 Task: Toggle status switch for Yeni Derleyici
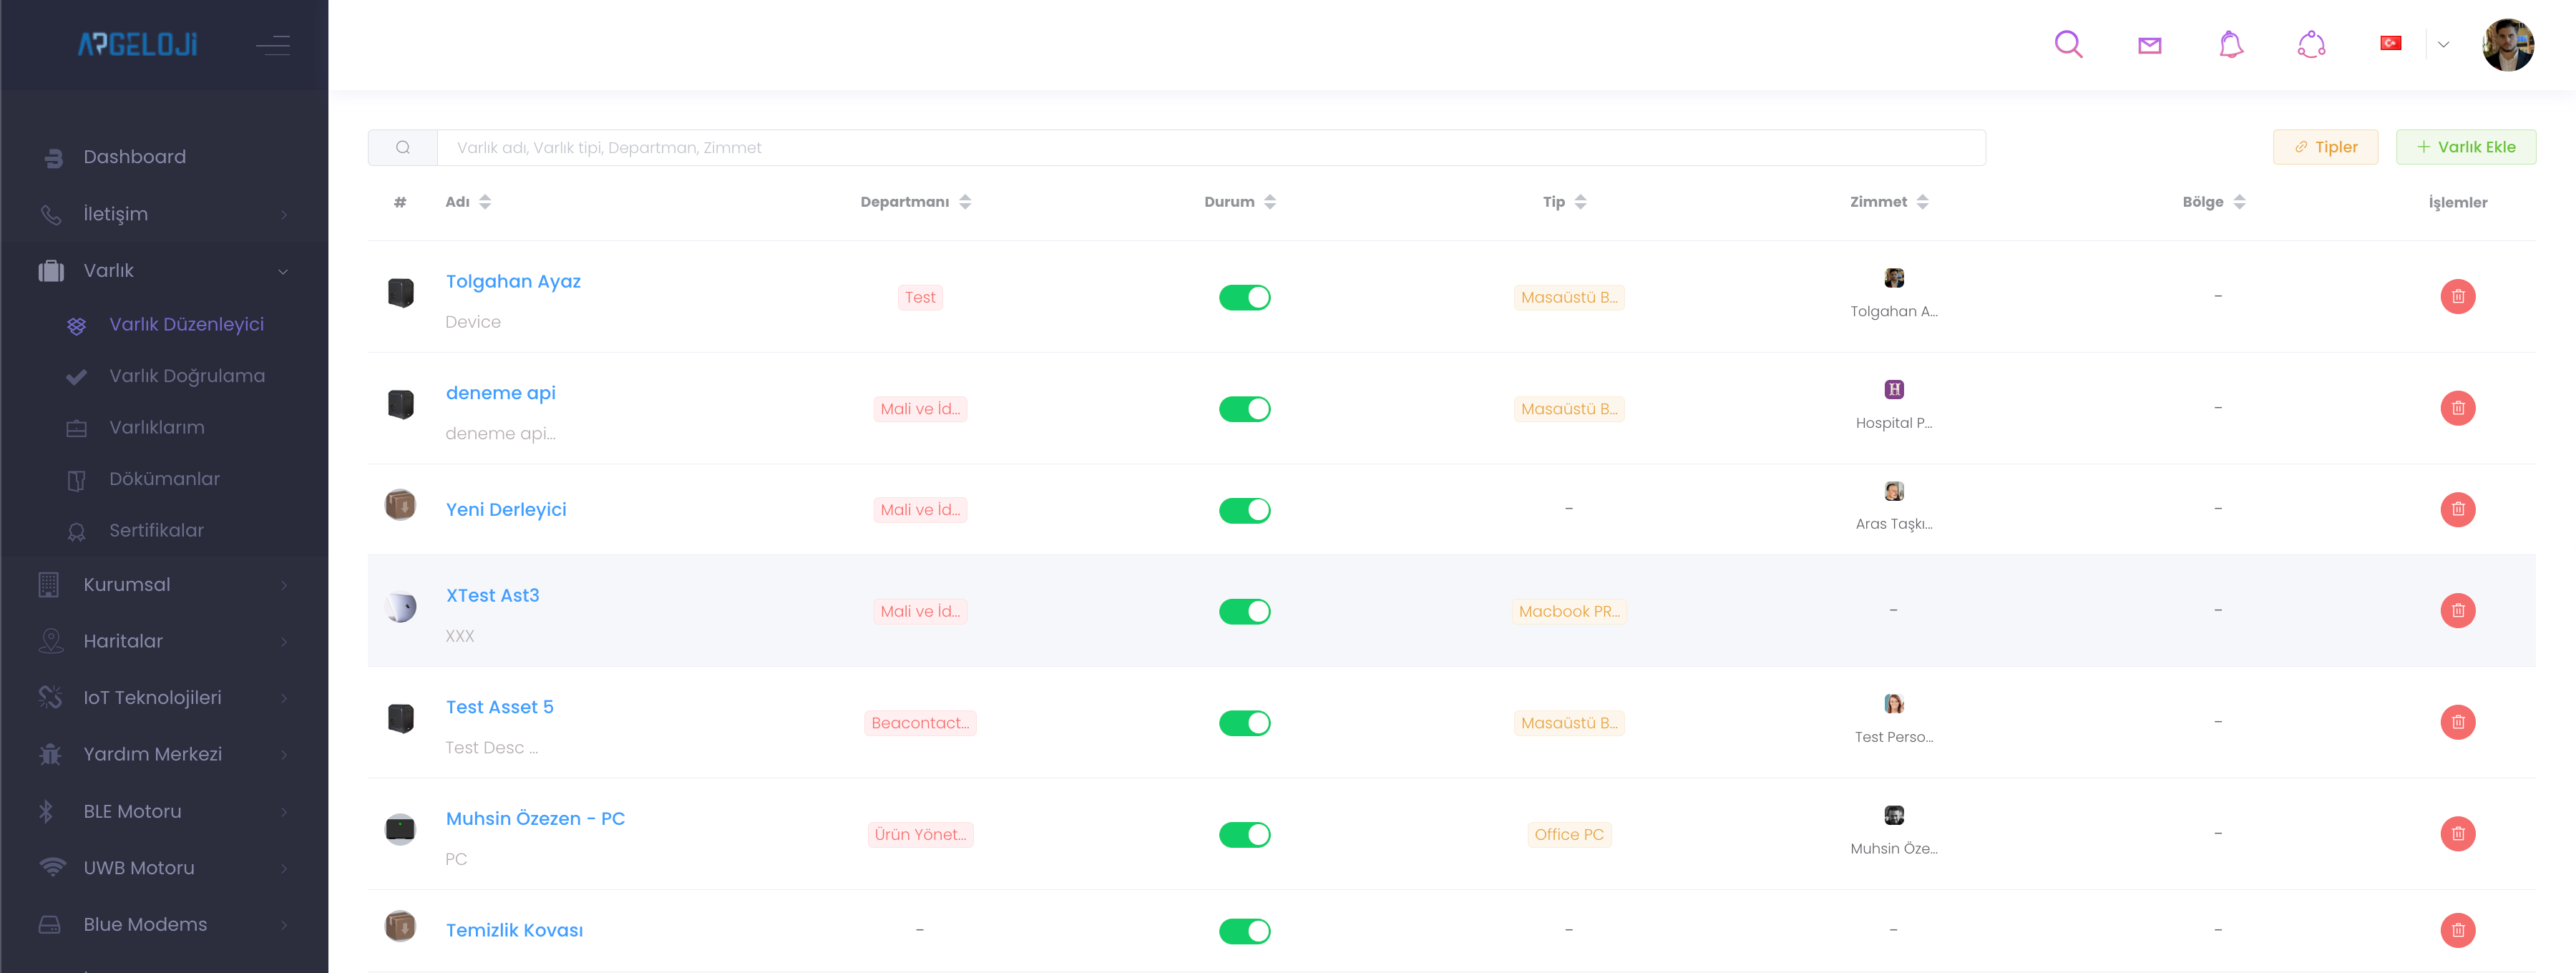pyautogui.click(x=1244, y=510)
